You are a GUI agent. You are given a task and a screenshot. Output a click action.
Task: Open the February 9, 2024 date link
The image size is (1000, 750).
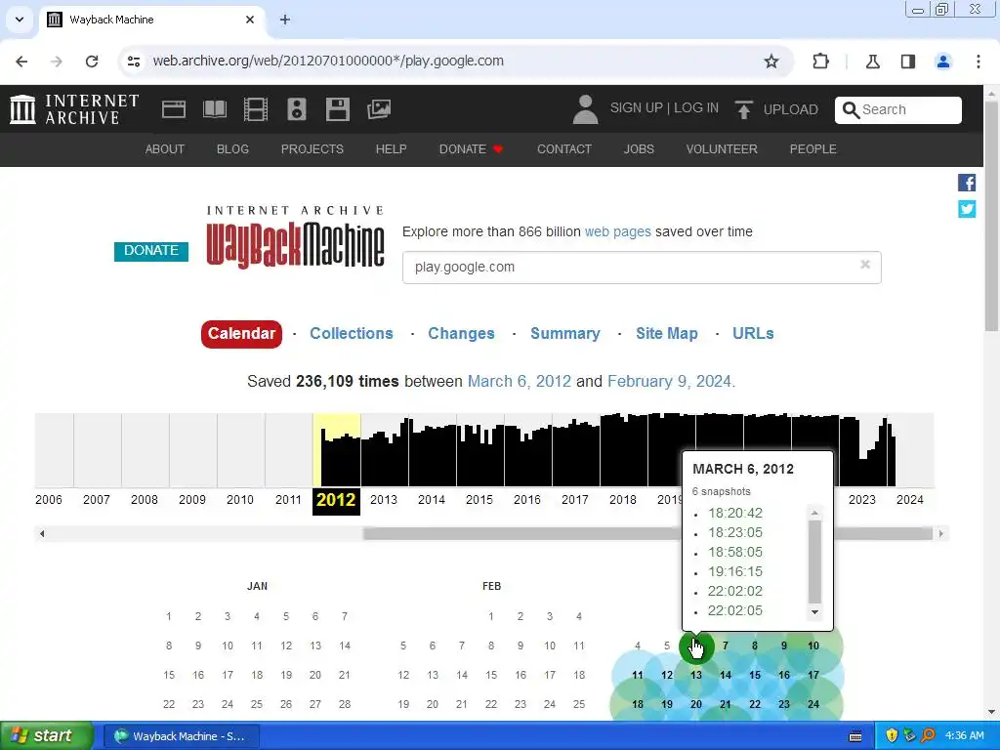coord(671,382)
